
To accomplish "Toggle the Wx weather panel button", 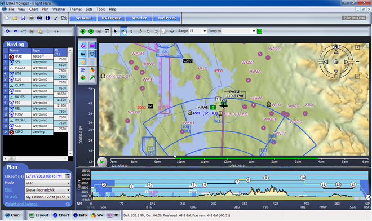I will (x=98, y=215).
